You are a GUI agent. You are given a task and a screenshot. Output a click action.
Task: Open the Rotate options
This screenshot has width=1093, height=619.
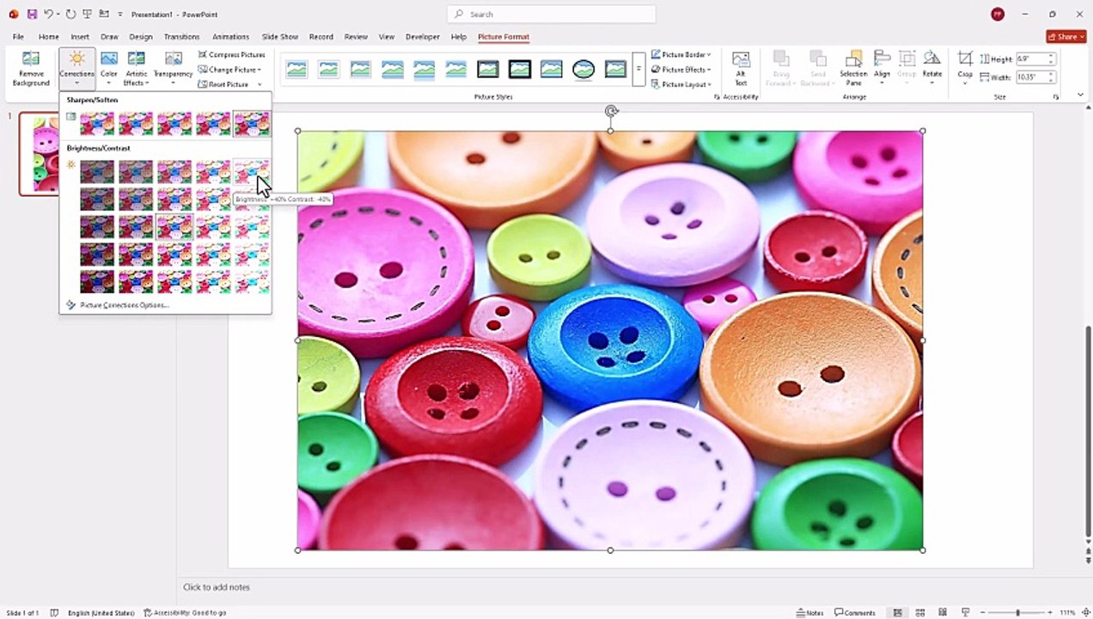pos(931,68)
